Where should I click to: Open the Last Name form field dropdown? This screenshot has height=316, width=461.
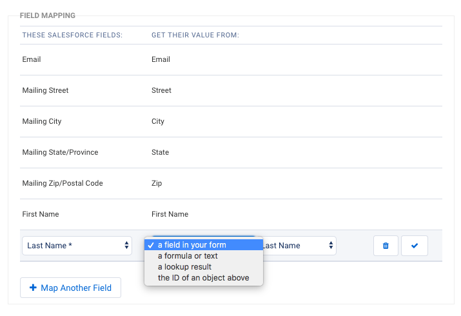tap(299, 246)
